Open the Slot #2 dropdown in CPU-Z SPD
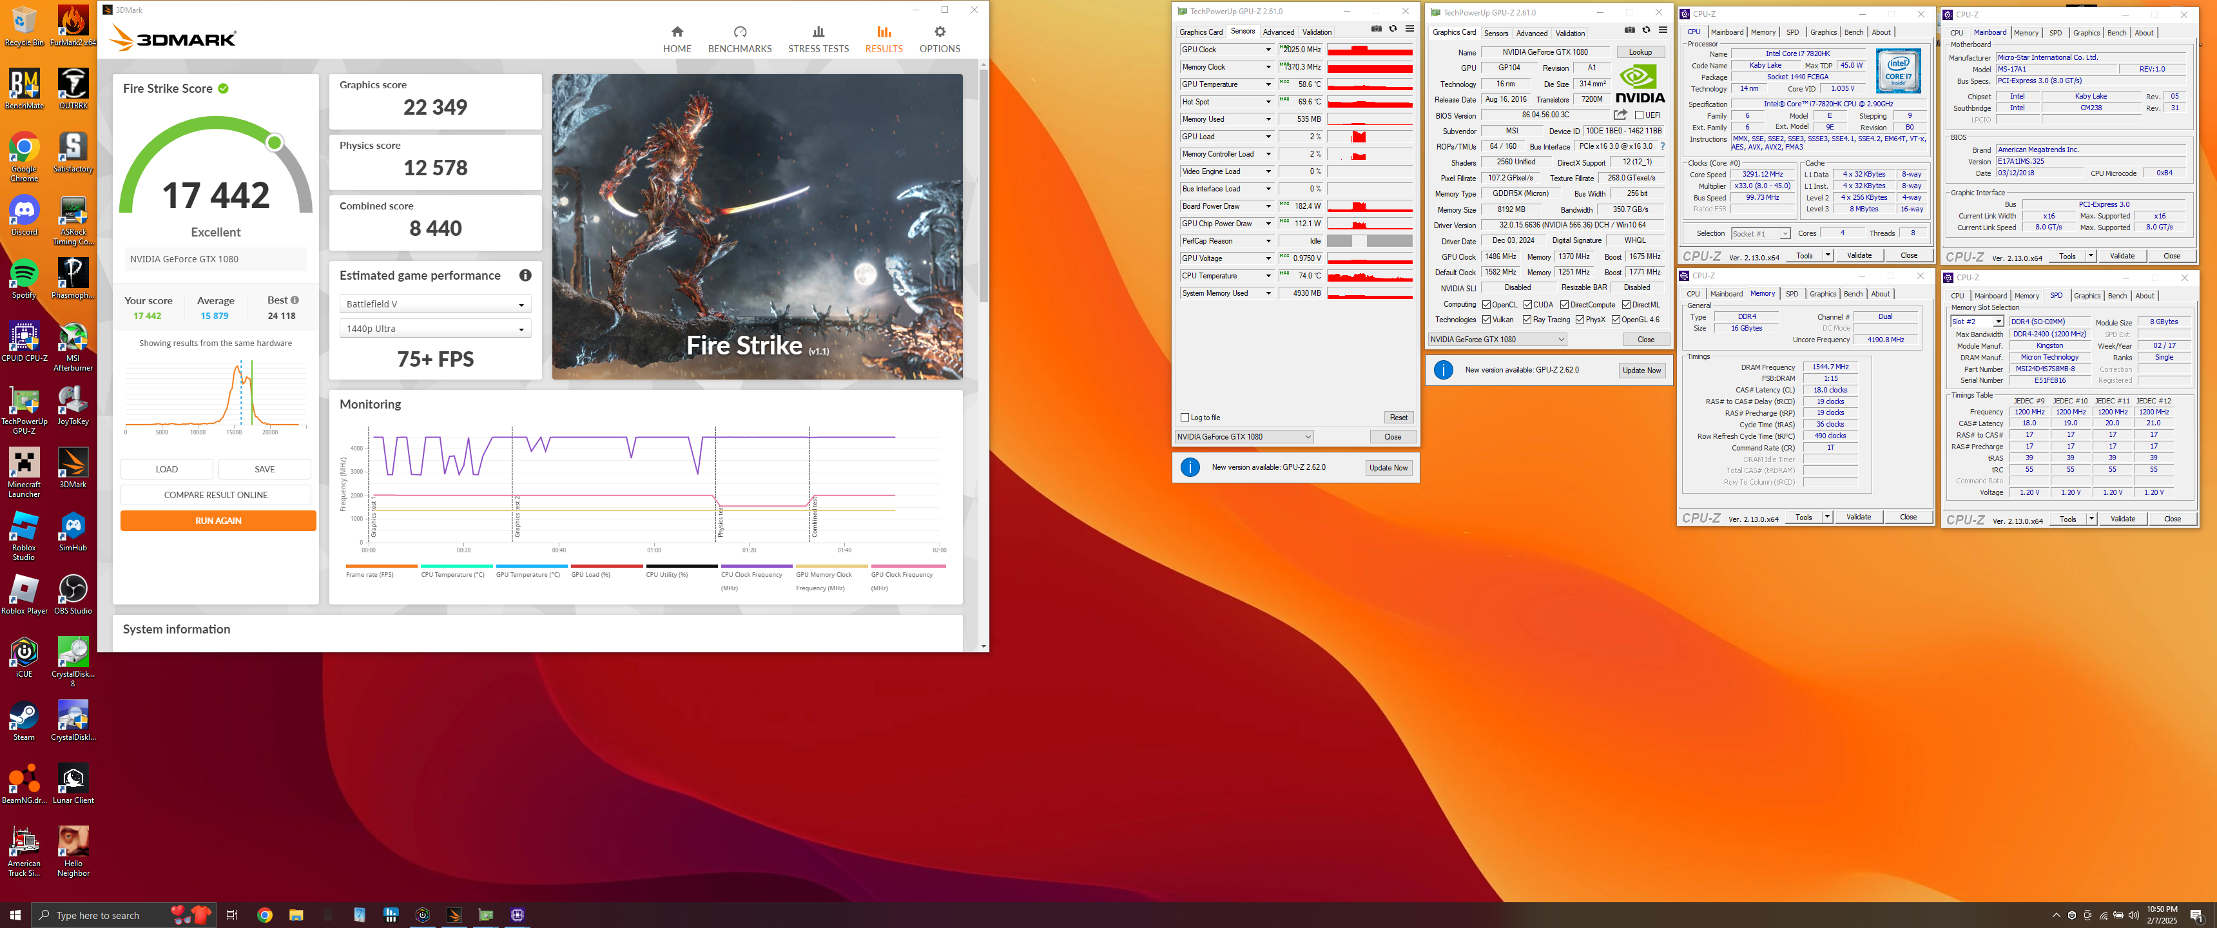The image size is (2217, 928). (x=1976, y=321)
